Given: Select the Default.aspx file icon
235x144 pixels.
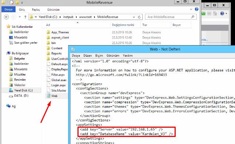Looking at the screenshot, I should coord(48,64).
